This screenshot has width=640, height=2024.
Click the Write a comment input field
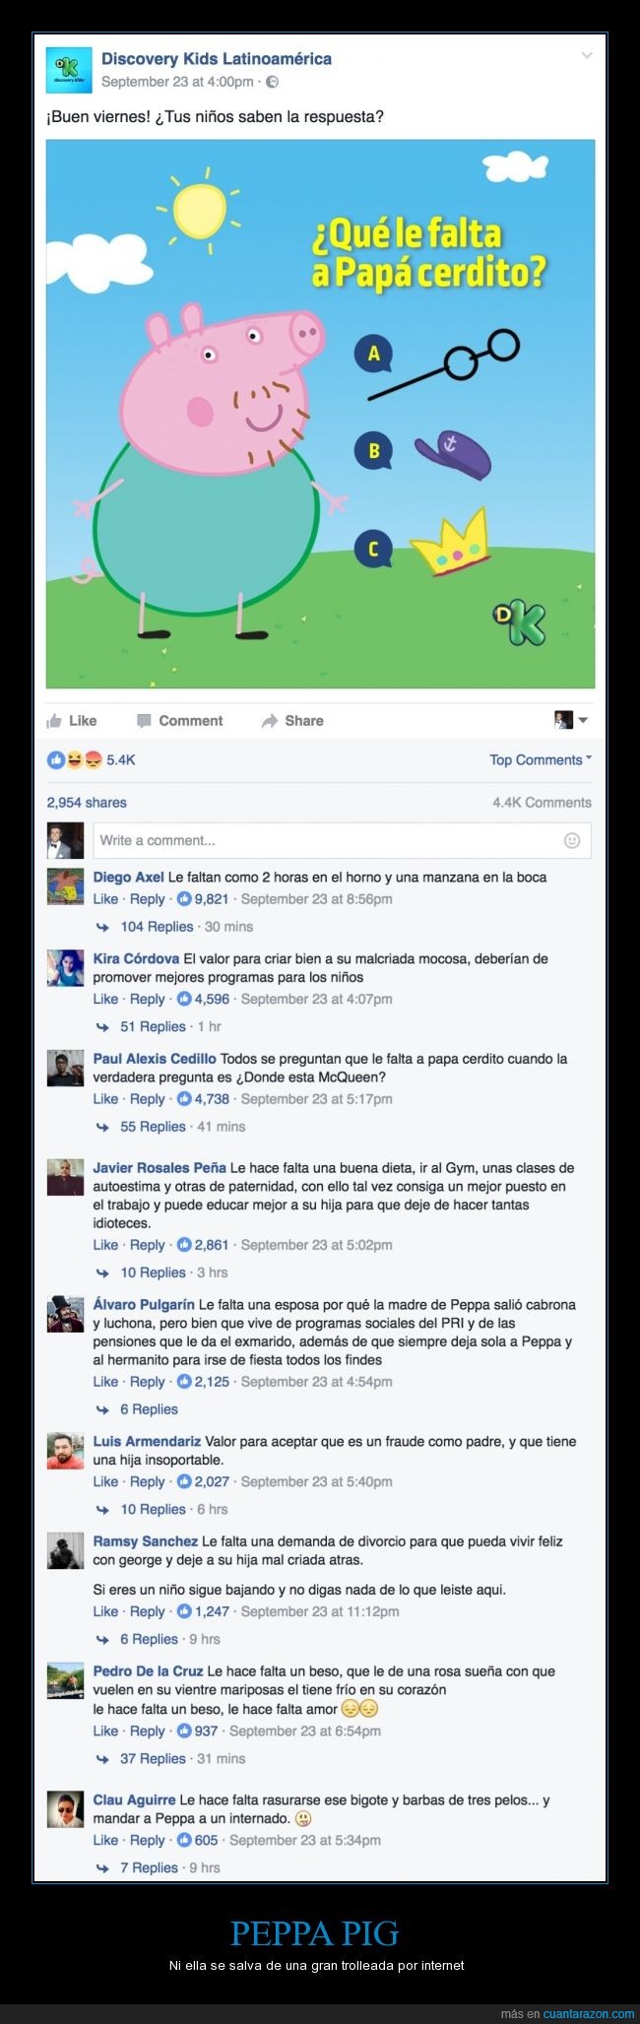point(342,840)
